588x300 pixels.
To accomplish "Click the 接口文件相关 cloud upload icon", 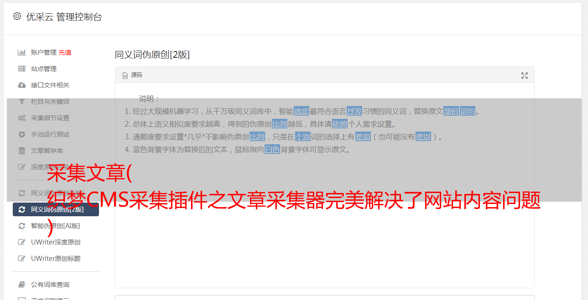I will coord(21,85).
